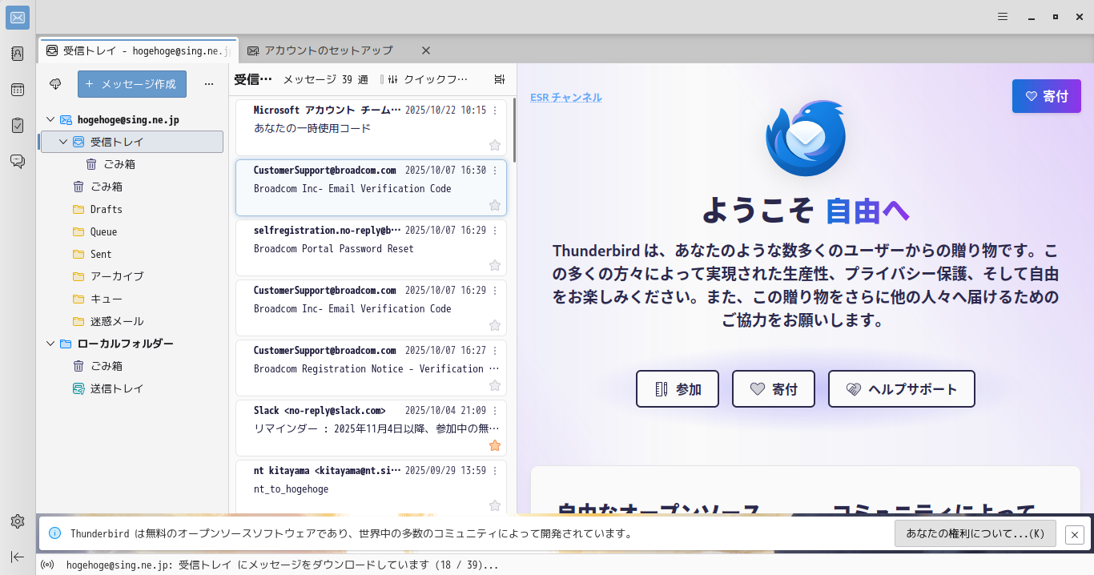Open the Slack message row menu
This screenshot has height=575, width=1094.
(x=495, y=410)
